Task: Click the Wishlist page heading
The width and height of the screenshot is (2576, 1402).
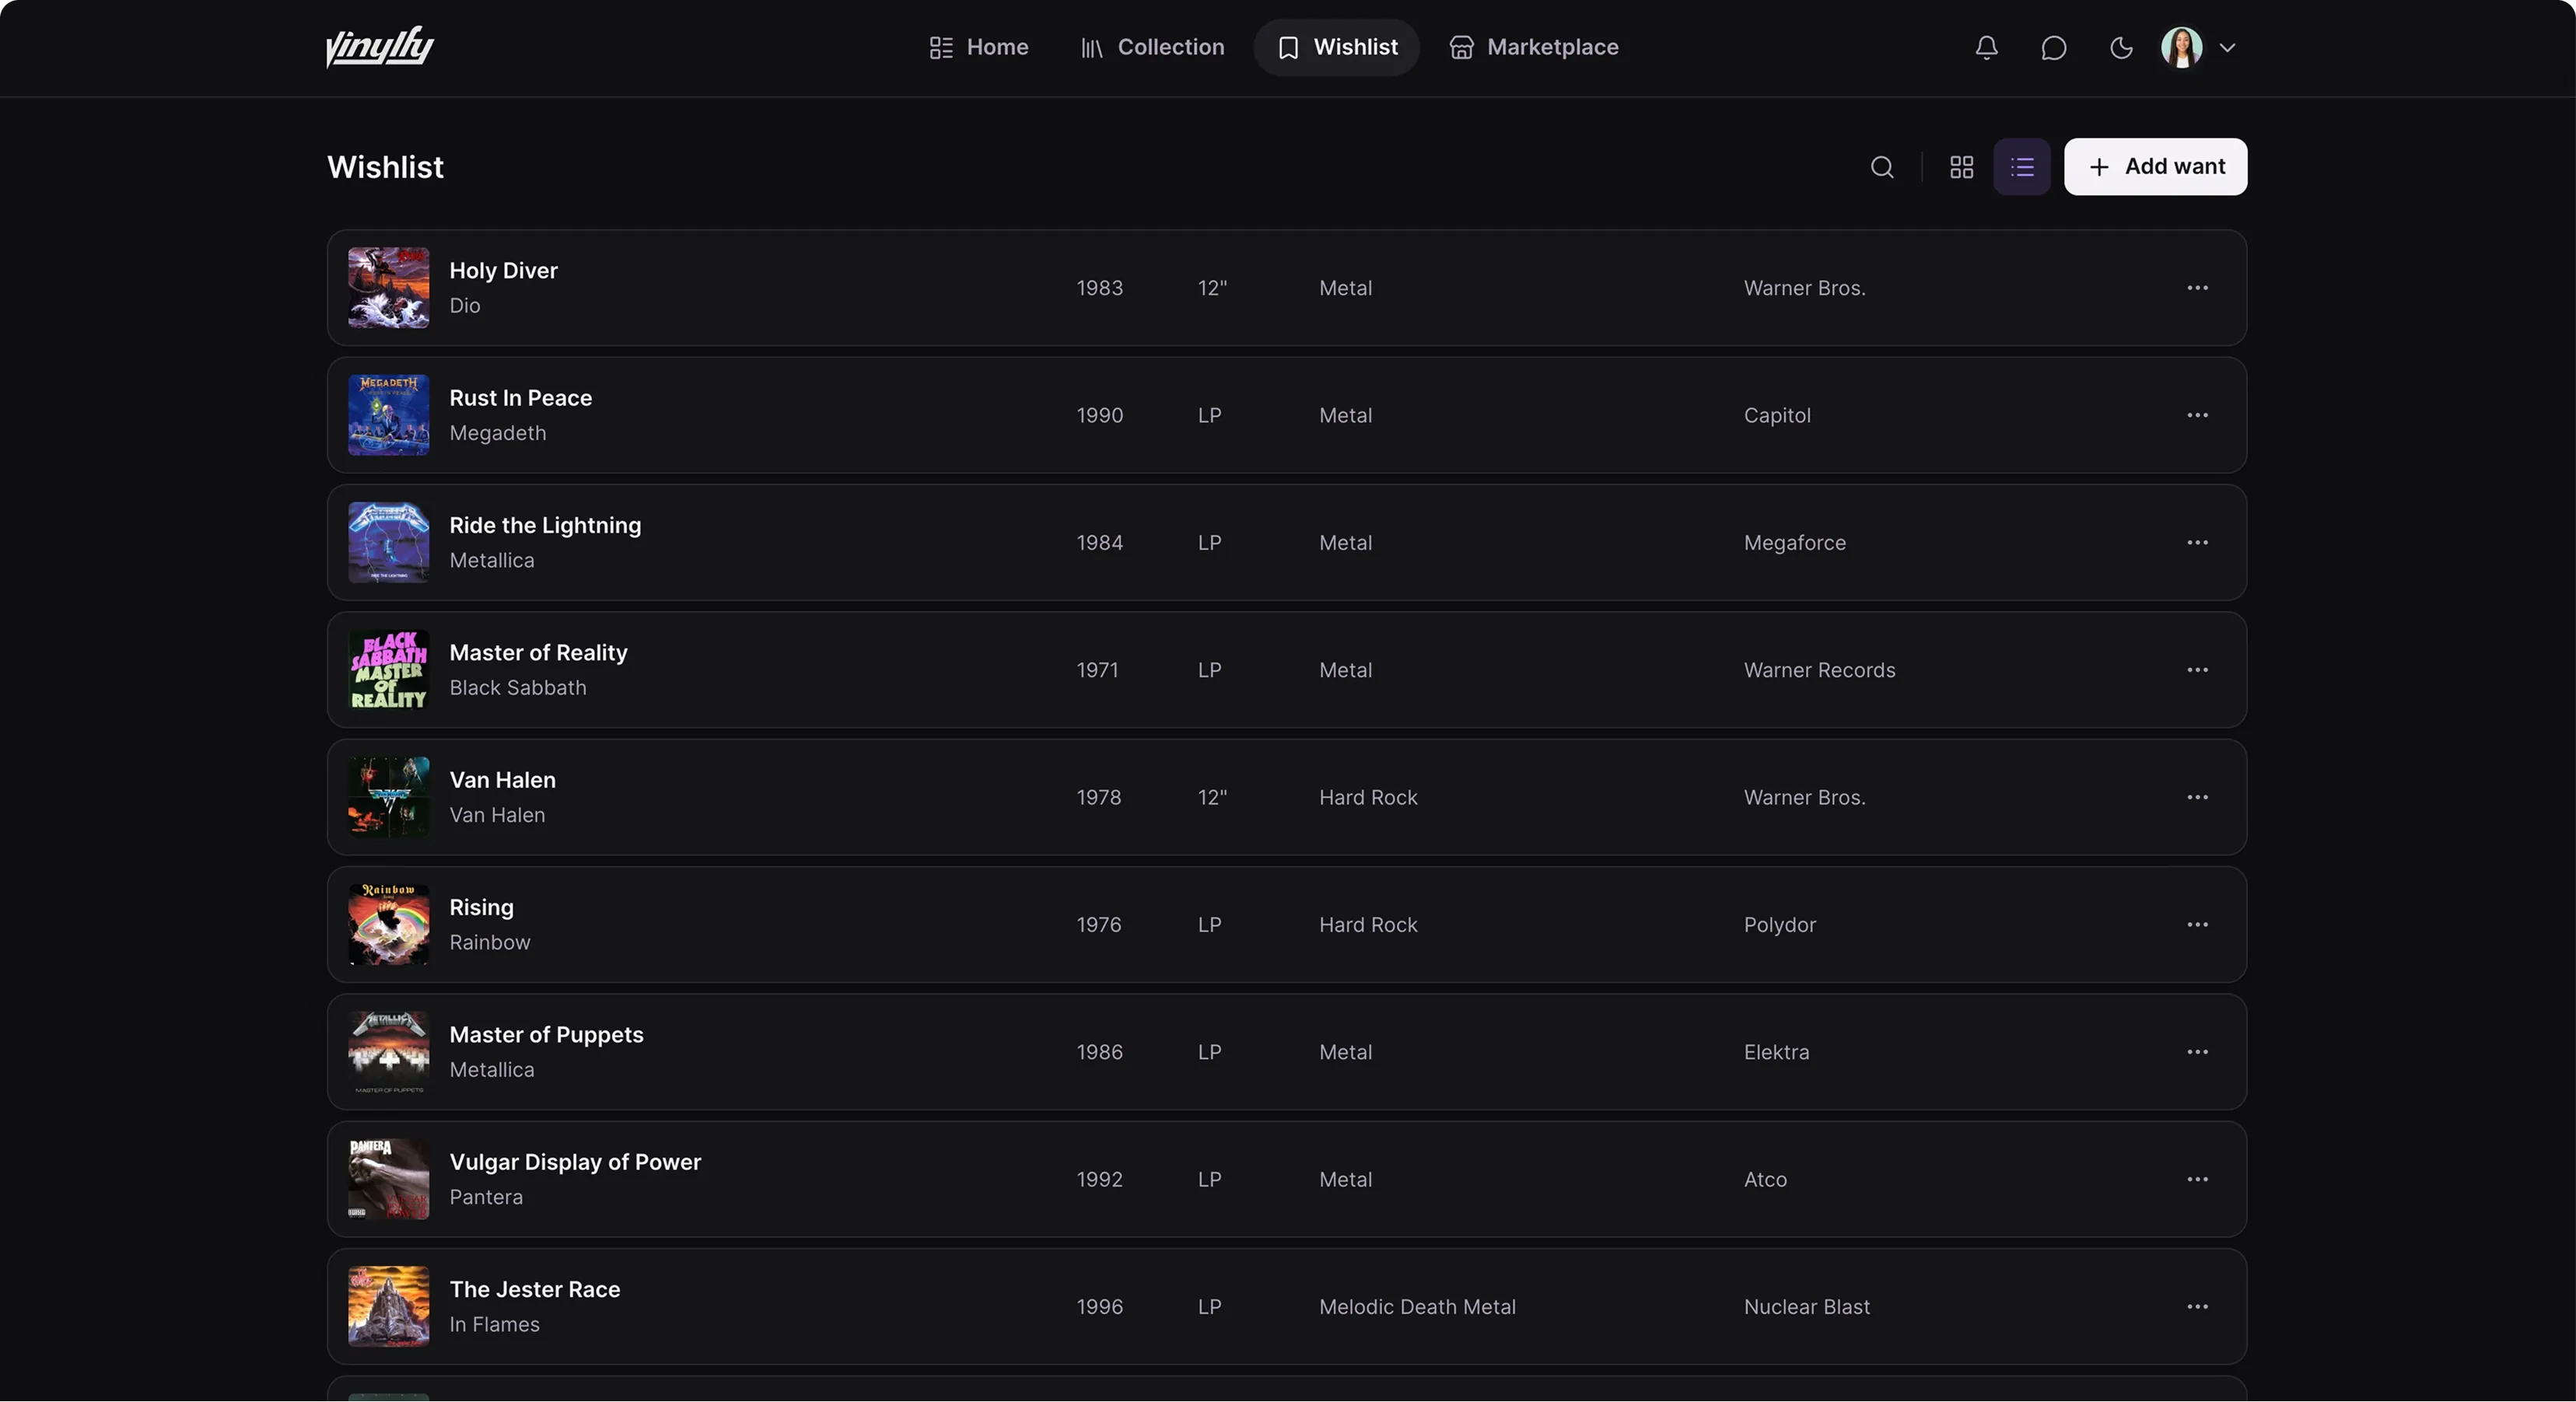Action: [385, 167]
